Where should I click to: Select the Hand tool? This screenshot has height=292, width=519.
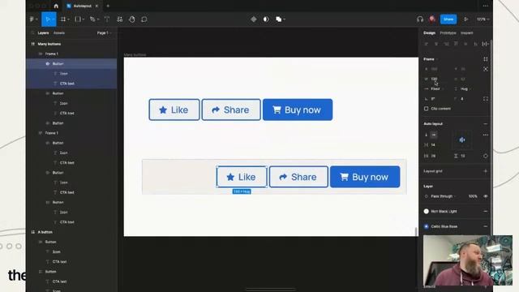(131, 19)
